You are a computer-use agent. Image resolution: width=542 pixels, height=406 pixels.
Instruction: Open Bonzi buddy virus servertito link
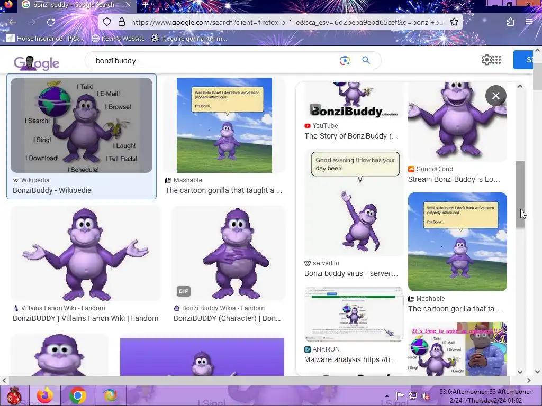point(351,273)
